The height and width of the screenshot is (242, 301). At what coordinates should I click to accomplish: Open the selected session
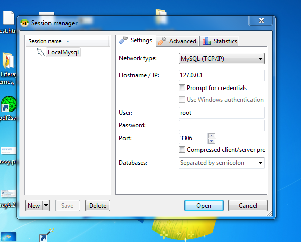[204, 206]
